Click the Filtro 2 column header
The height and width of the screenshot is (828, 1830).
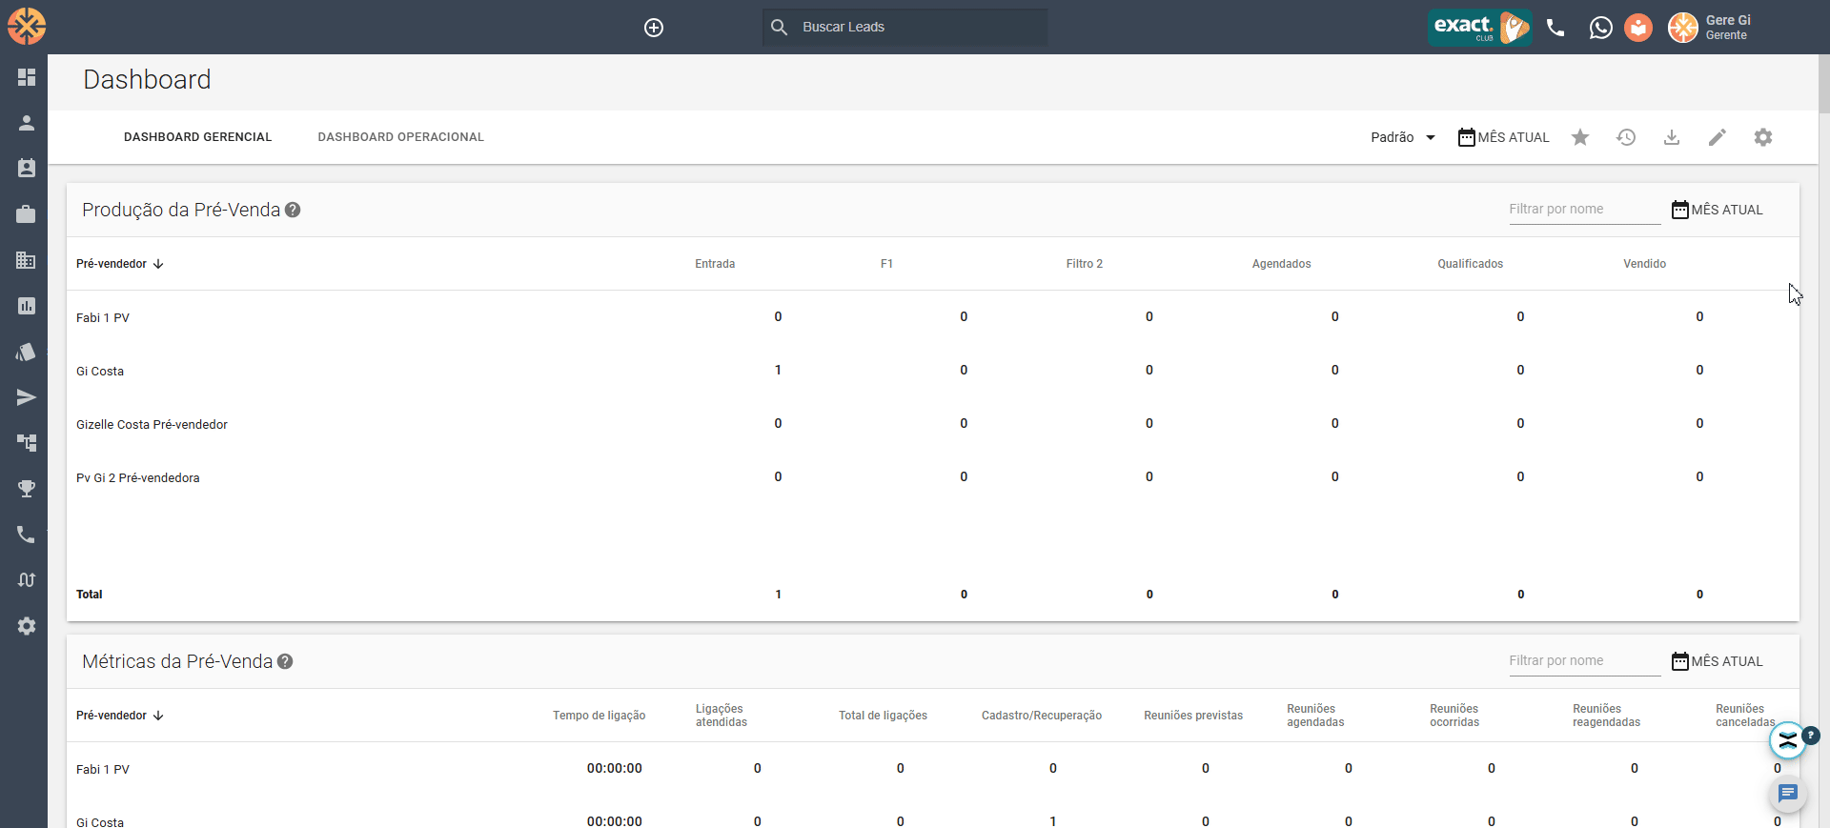pyautogui.click(x=1085, y=264)
